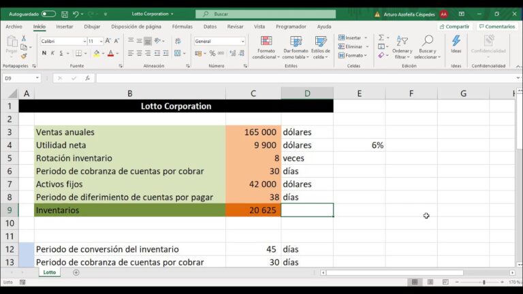The width and height of the screenshot is (523, 294).
Task: Toggle center text alignment
Action: 140,53
